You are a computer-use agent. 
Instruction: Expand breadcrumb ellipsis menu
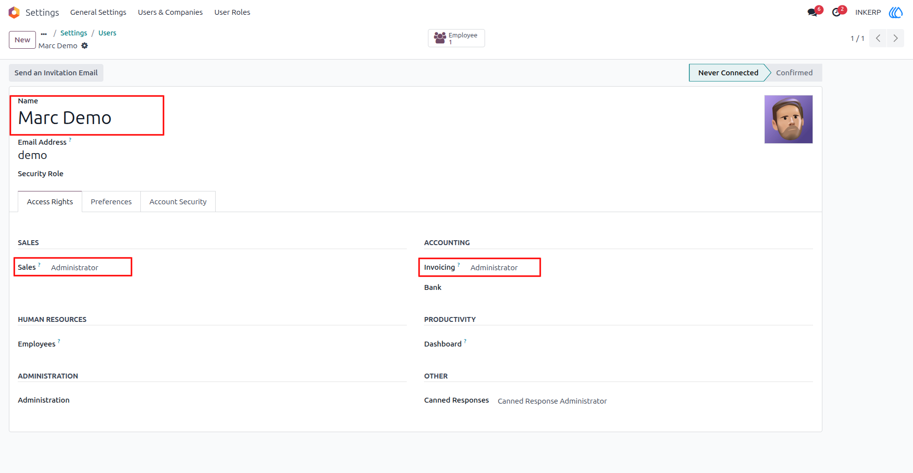pos(44,33)
